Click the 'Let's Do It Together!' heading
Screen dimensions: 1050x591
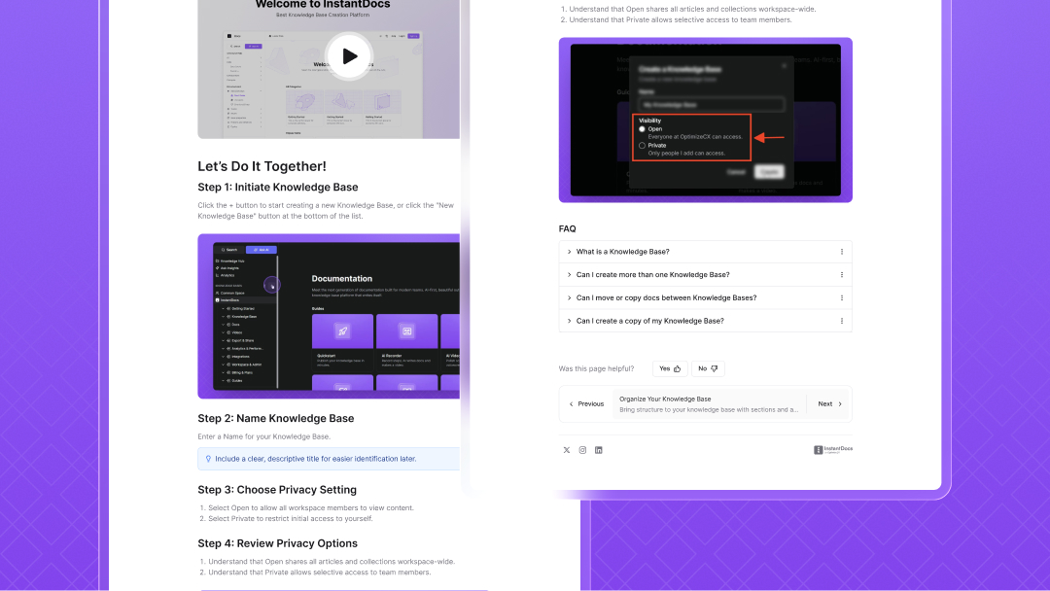tap(262, 166)
